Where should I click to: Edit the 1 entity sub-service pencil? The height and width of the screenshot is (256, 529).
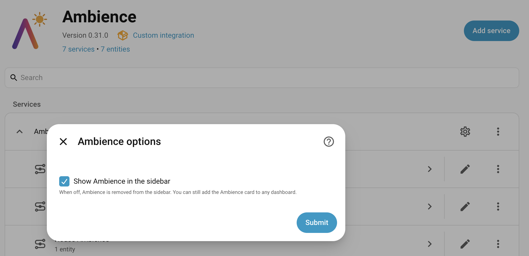pyautogui.click(x=465, y=244)
